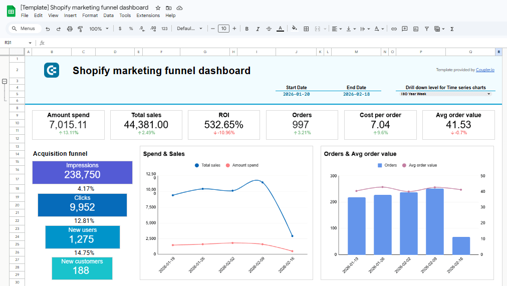Toggle bold formatting

(246, 29)
